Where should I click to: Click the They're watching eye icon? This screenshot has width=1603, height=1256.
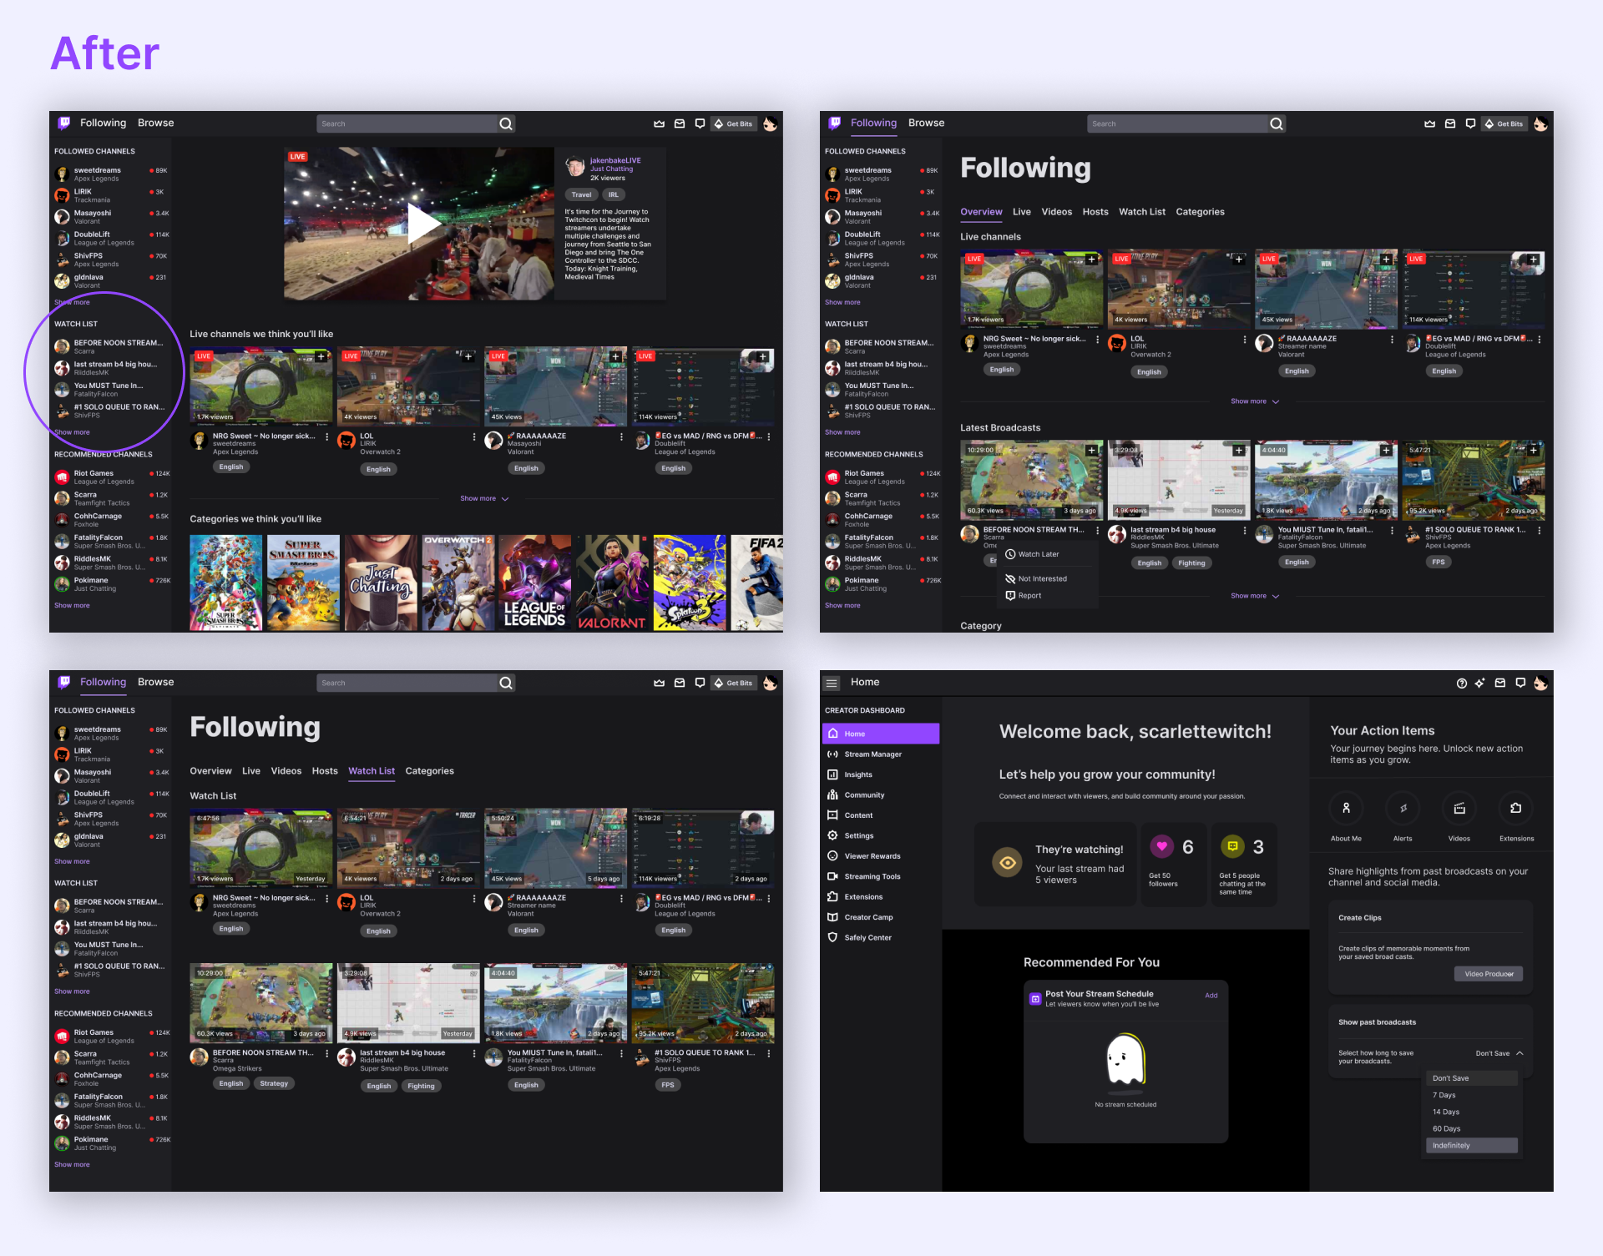(1008, 863)
